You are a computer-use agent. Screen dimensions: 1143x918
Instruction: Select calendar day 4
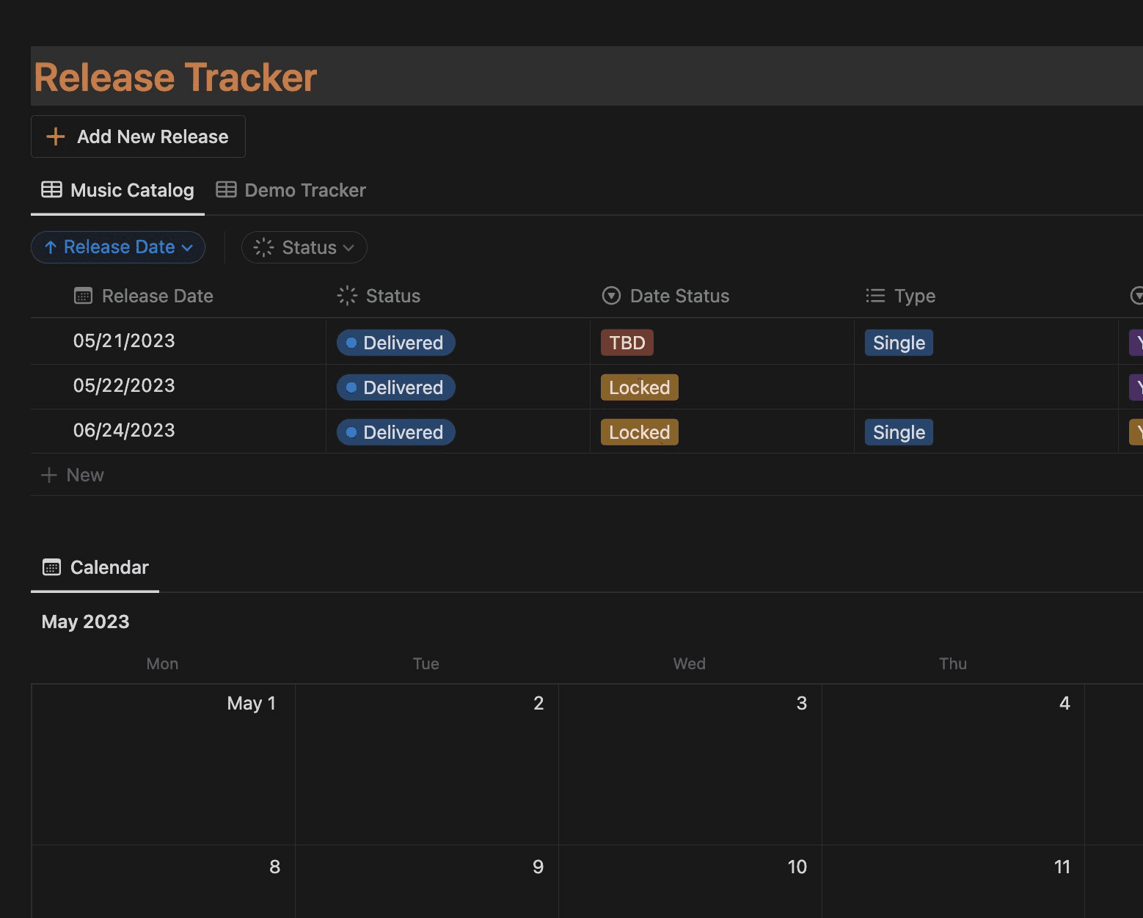click(x=954, y=764)
